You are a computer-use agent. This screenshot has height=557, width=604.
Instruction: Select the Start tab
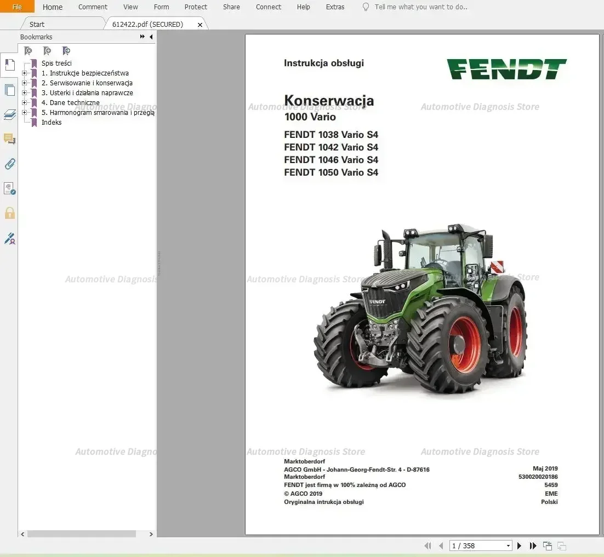[36, 24]
